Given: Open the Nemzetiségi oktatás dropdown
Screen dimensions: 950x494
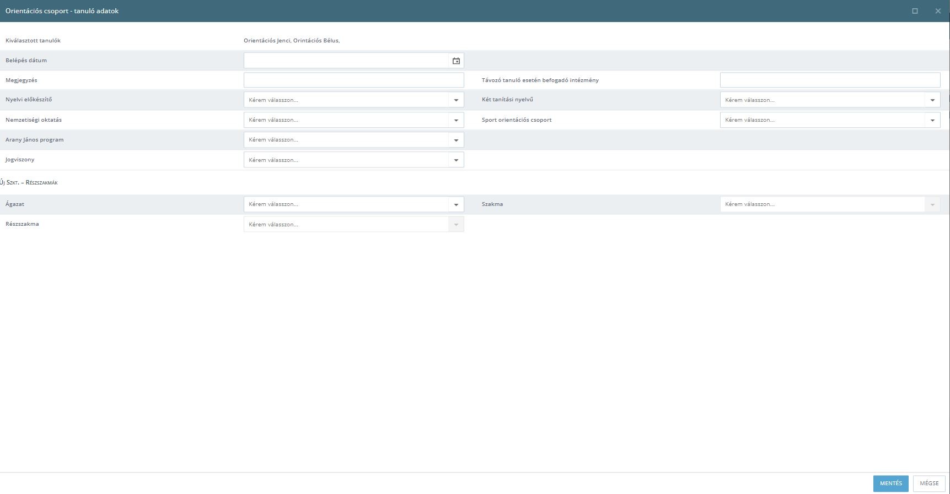Looking at the screenshot, I should point(354,120).
